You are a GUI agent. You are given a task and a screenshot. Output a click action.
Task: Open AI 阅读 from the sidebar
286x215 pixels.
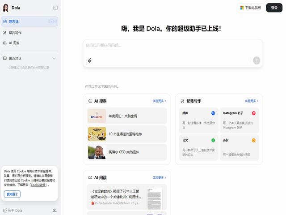click(x=14, y=43)
